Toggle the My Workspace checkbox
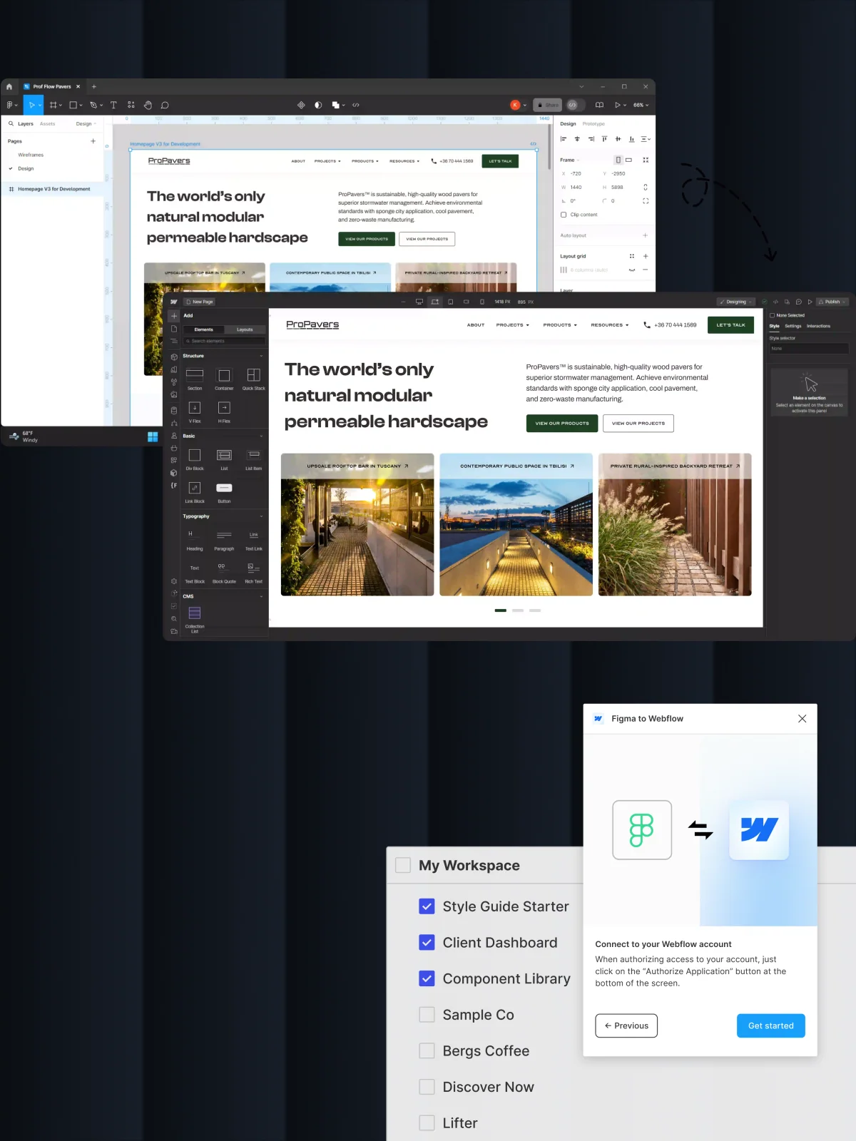 pyautogui.click(x=403, y=865)
